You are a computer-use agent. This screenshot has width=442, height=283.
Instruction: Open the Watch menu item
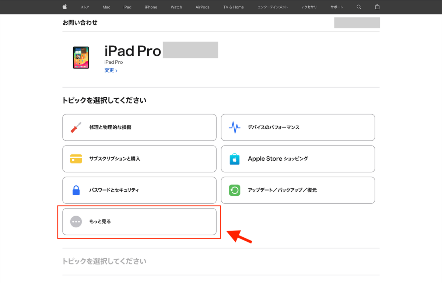pos(176,7)
